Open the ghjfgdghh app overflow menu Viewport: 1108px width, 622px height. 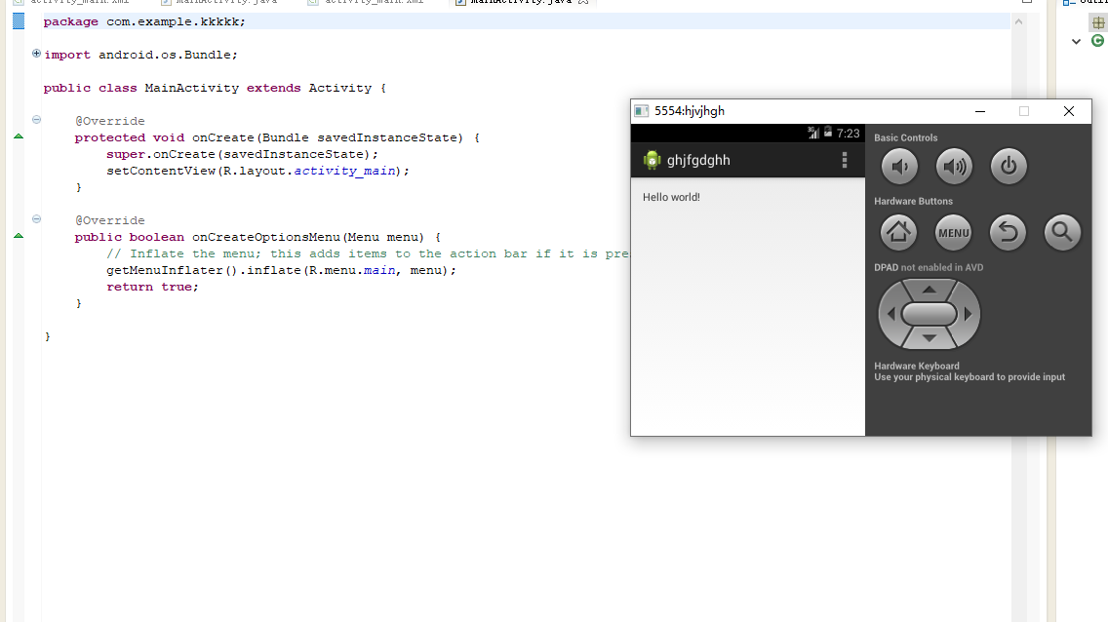point(845,160)
